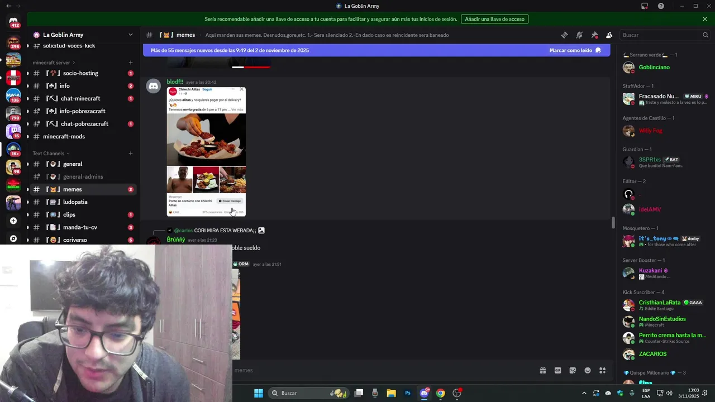Click Add a Server plus icon
This screenshot has height=402, width=715.
tap(13, 221)
